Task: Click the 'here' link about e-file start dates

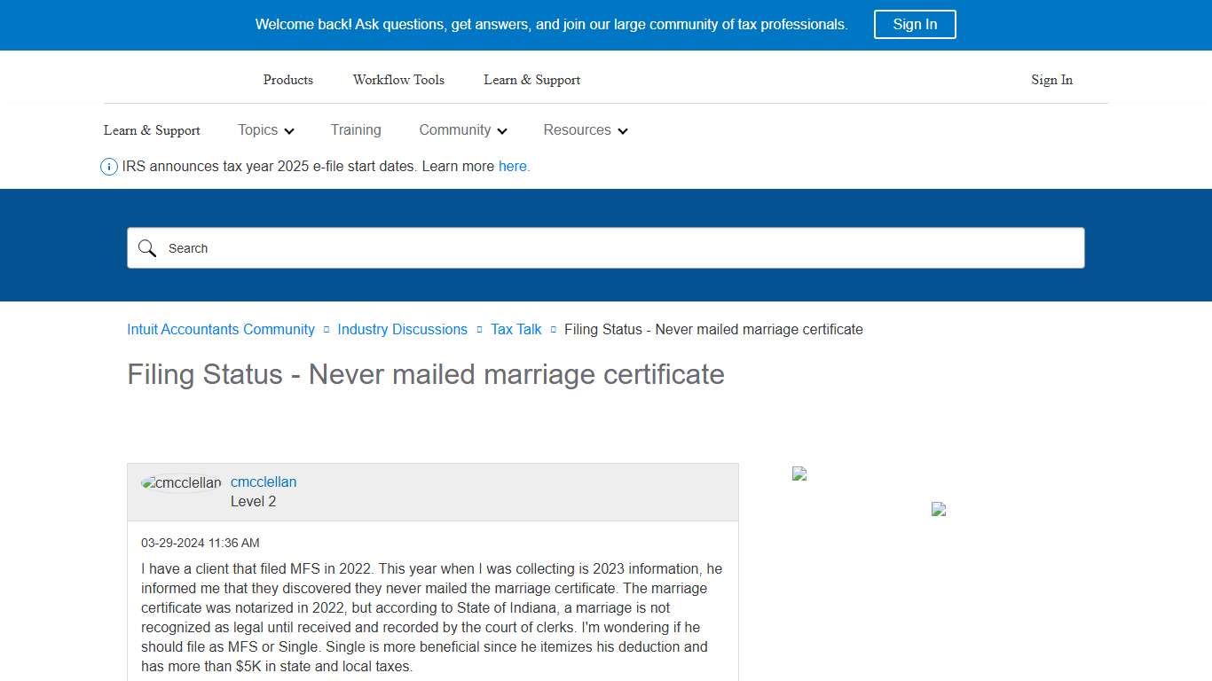Action: coord(513,166)
